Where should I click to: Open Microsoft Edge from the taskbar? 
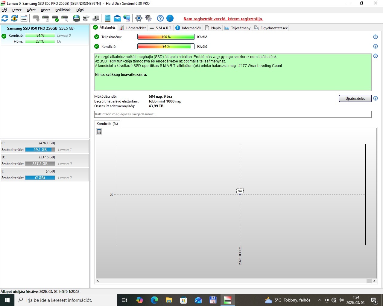tap(154, 300)
